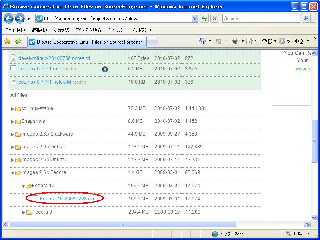
Task: Open the ファイル(F) menu
Action: (15, 30)
